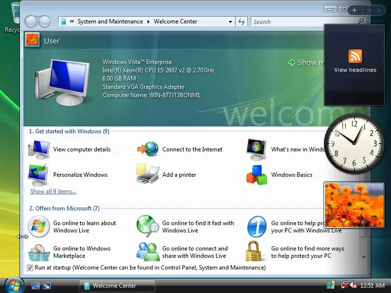
Task: Click the orange flowers slideshow gadget
Action: 354,205
